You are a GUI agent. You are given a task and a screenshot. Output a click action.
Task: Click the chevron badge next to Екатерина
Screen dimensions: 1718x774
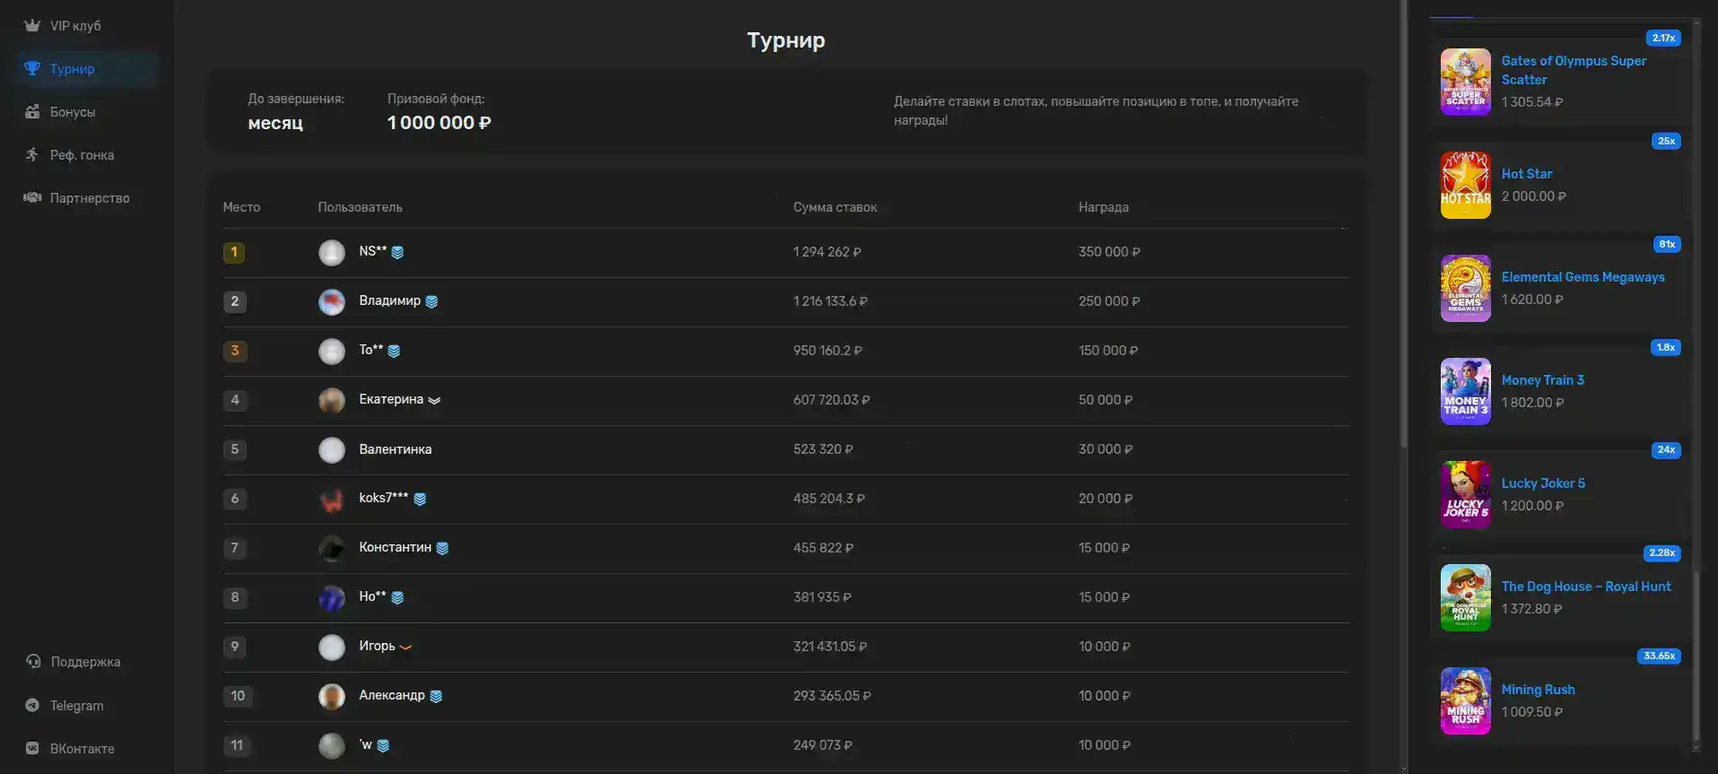click(x=434, y=401)
